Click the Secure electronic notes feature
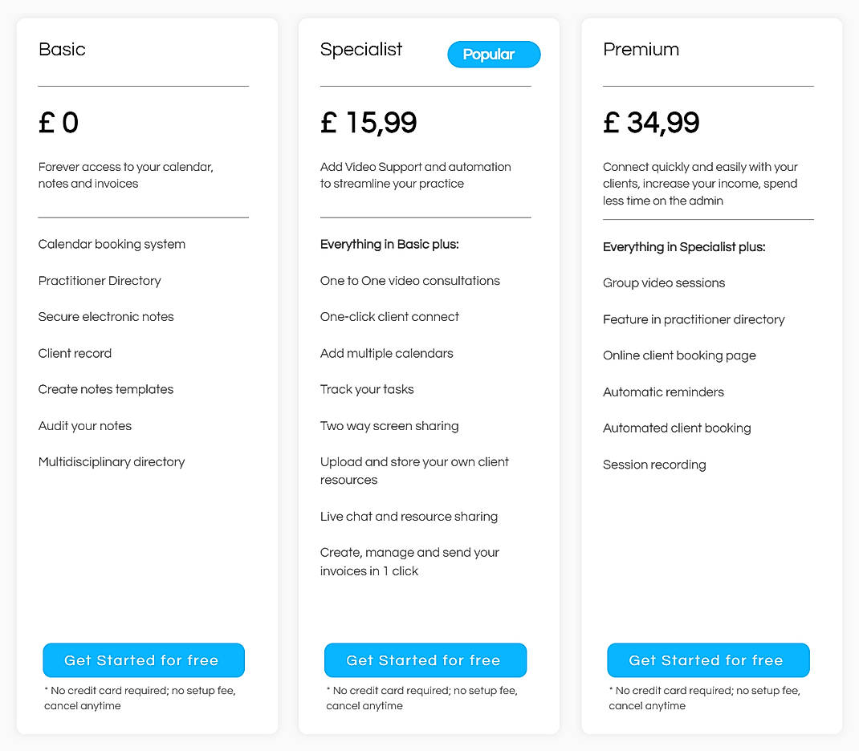The image size is (859, 751). pos(106,317)
